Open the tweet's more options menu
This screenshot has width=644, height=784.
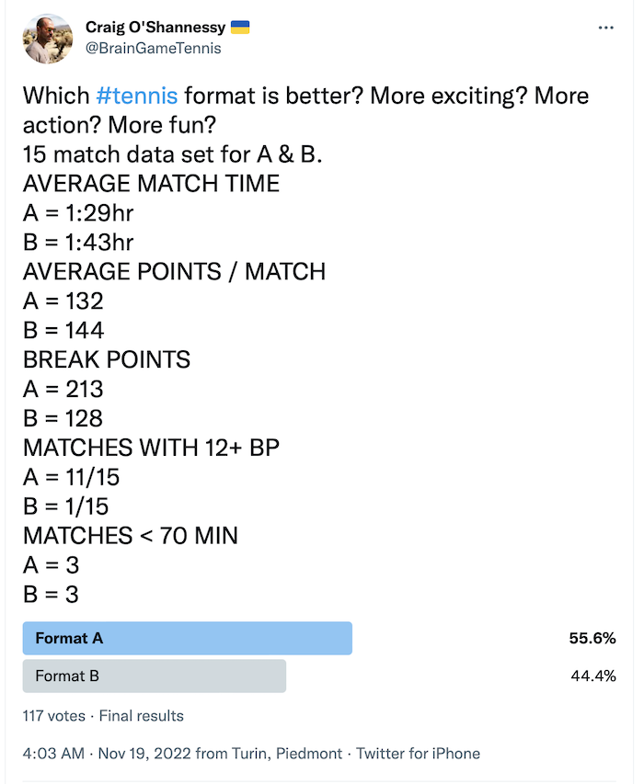(x=605, y=28)
